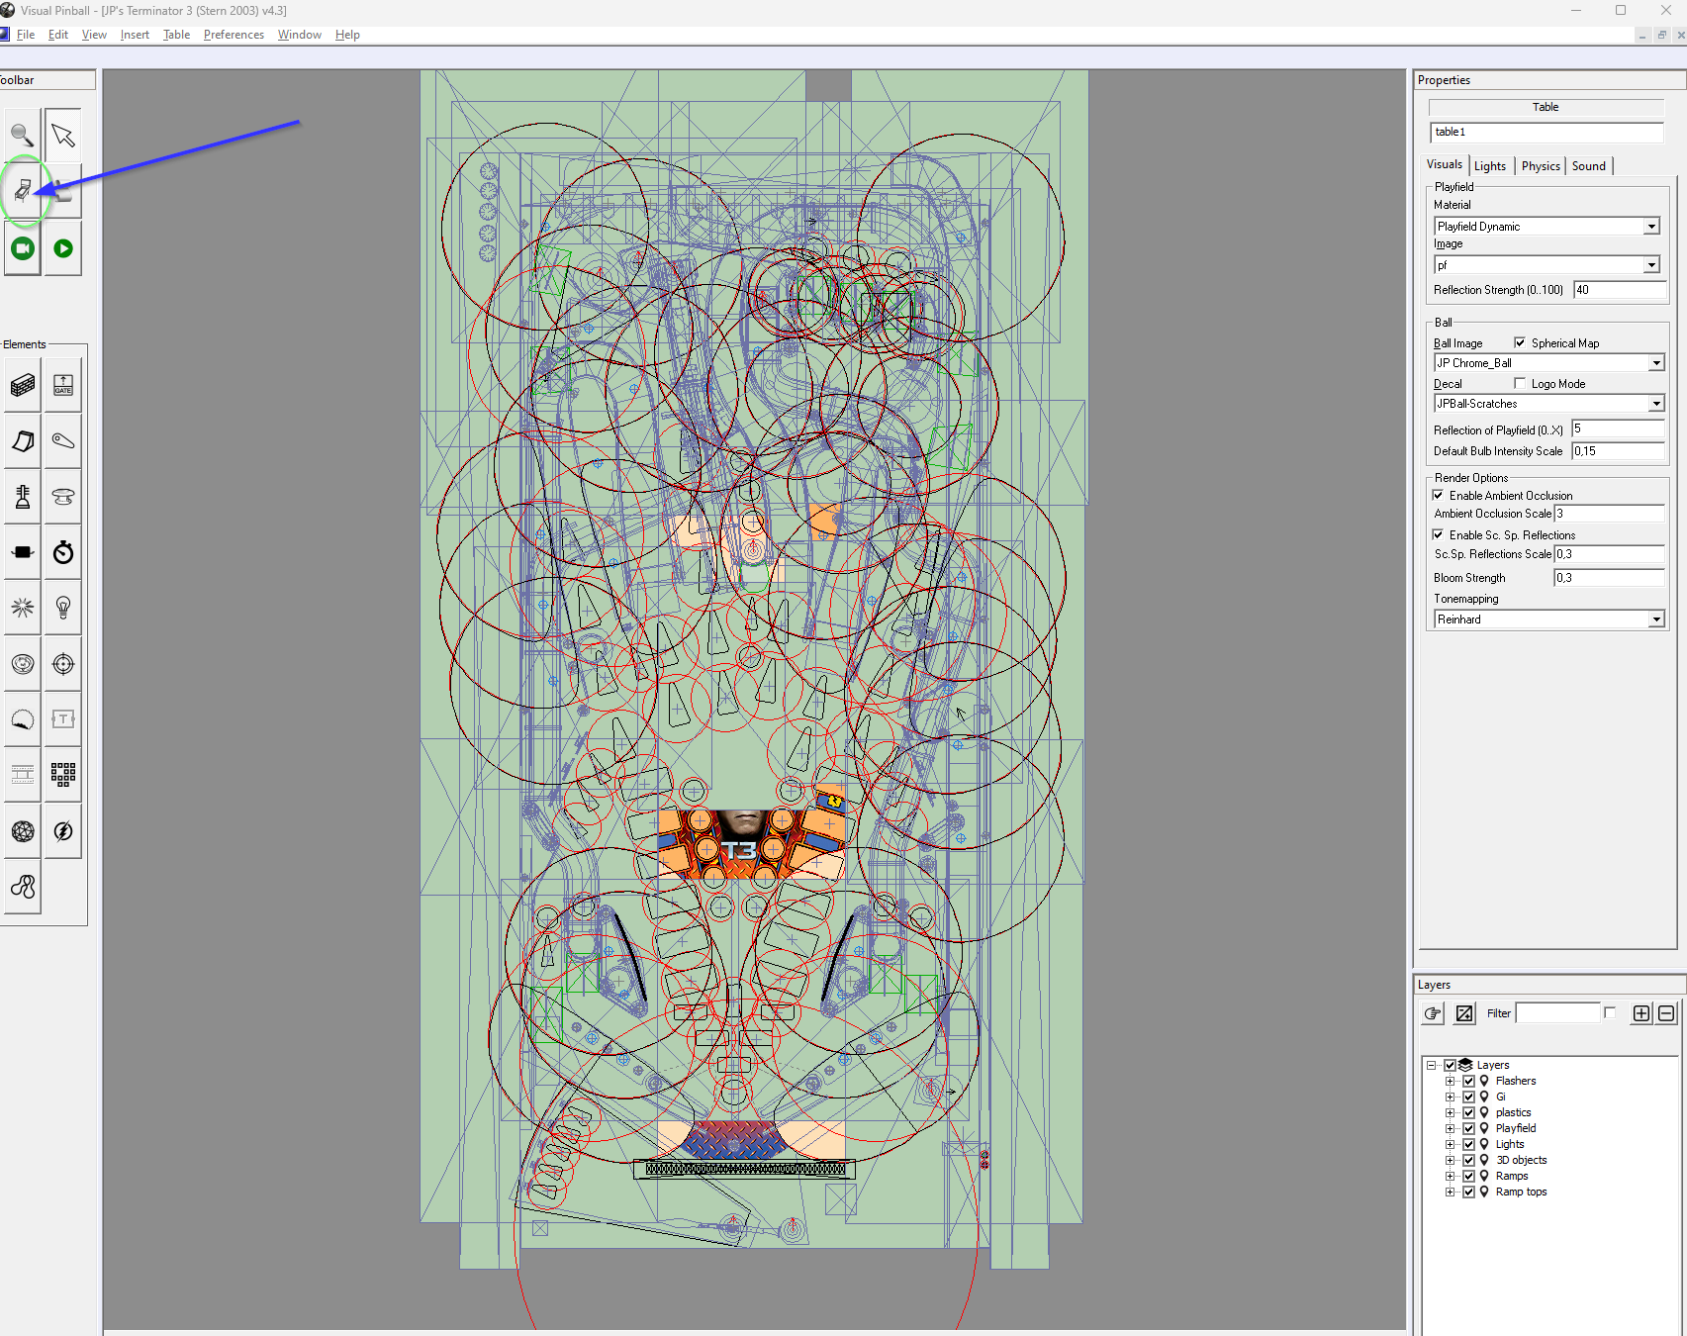The image size is (1687, 1336).
Task: Insert a Target element (crosshair icon)
Action: click(63, 664)
